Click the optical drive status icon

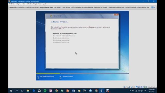[127, 87]
